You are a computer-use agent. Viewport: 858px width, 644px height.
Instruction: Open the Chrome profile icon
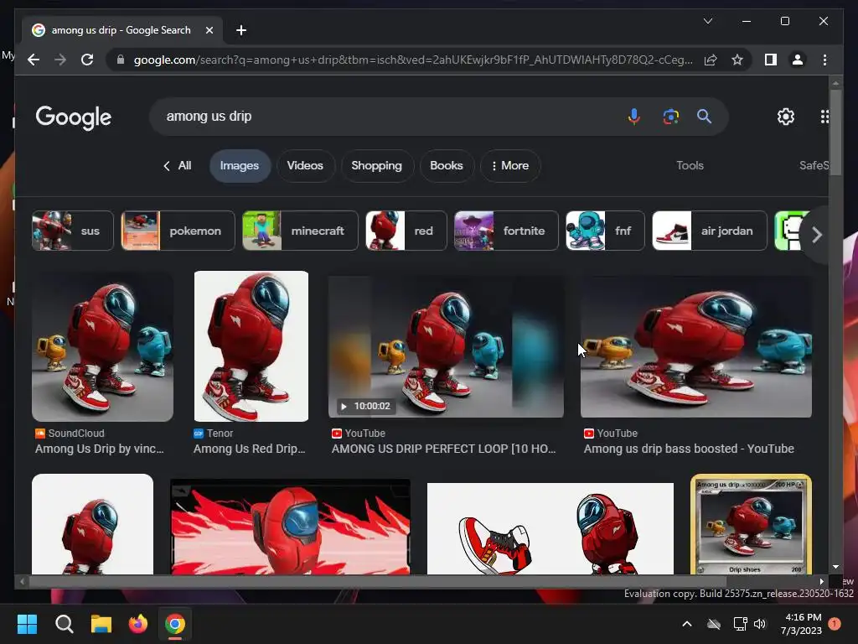pyautogui.click(x=798, y=60)
